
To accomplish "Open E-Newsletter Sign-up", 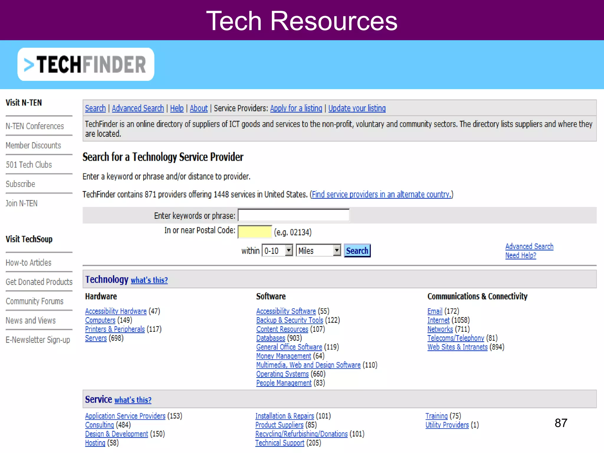I will 38,340.
